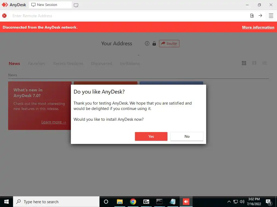Minimize the AnyDesk window
The width and height of the screenshot is (277, 207).
click(x=247, y=5)
